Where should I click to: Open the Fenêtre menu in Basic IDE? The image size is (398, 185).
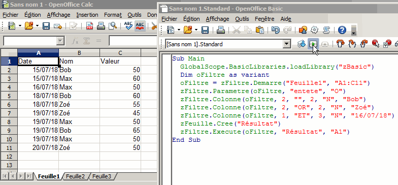click(x=264, y=19)
